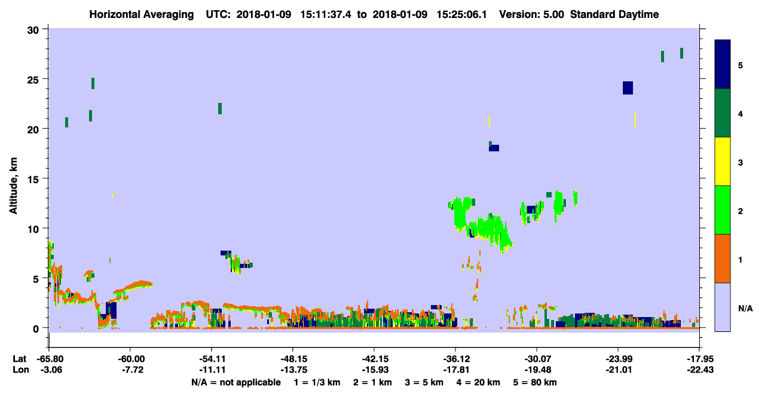Image resolution: width=777 pixels, height=399 pixels.
Task: Click altitude axis tick '10'
Action: [35, 229]
